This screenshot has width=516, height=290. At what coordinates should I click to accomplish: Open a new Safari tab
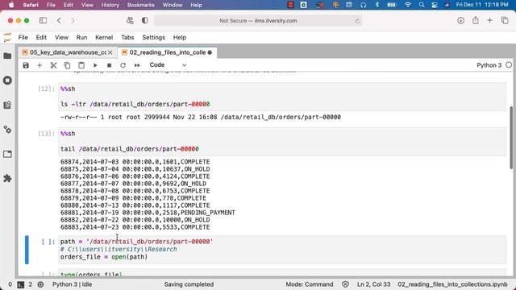click(490, 20)
